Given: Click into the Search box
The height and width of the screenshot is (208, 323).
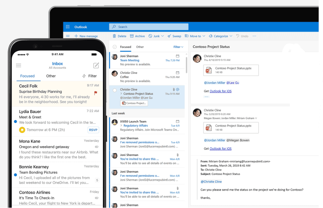Looking at the screenshot, I should point(149,27).
